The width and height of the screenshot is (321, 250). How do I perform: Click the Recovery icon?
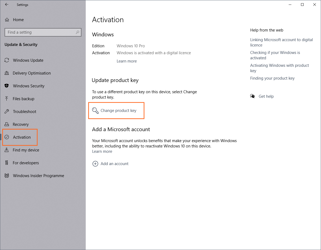pyautogui.click(x=7, y=124)
